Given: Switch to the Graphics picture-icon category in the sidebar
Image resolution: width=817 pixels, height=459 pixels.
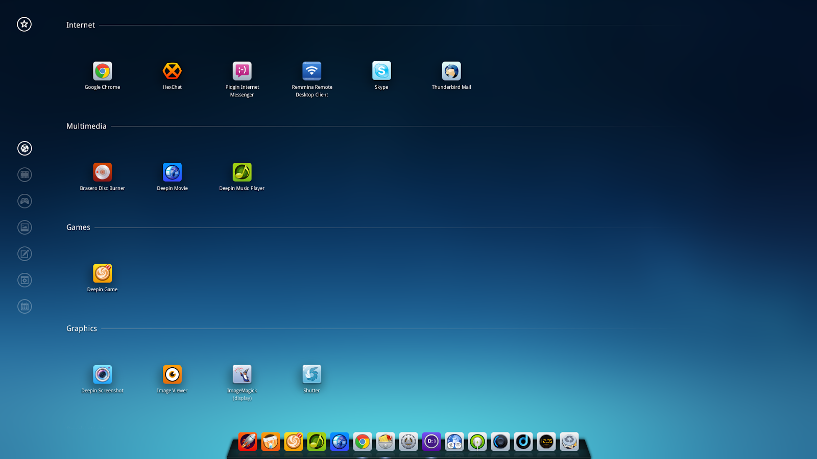Looking at the screenshot, I should (25, 227).
